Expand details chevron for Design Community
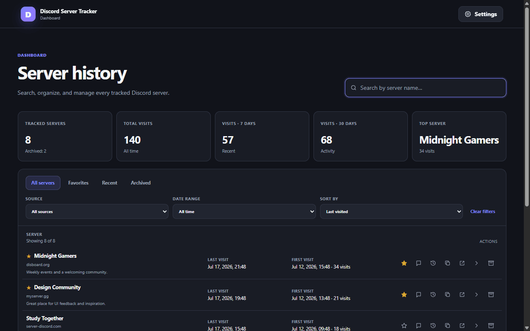 477,295
